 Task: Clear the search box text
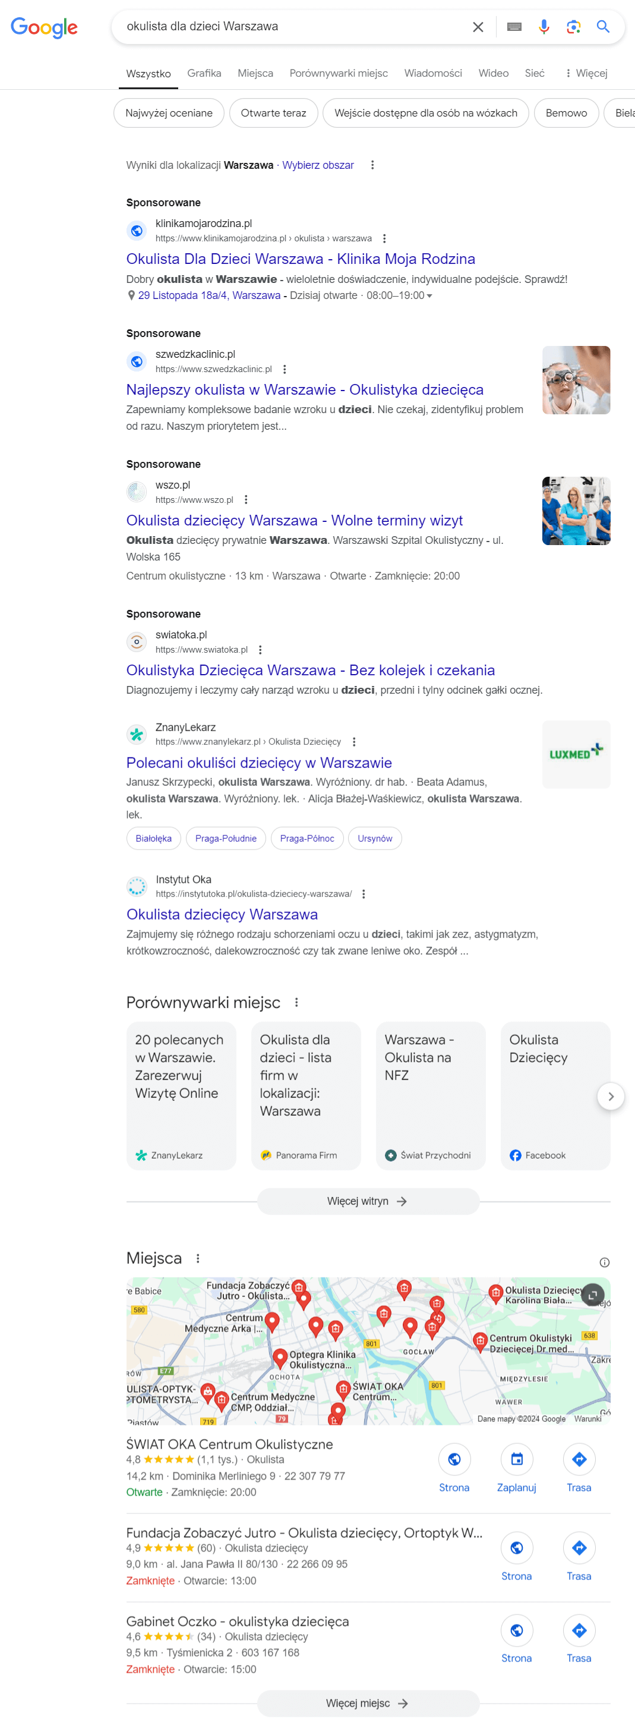point(478,27)
